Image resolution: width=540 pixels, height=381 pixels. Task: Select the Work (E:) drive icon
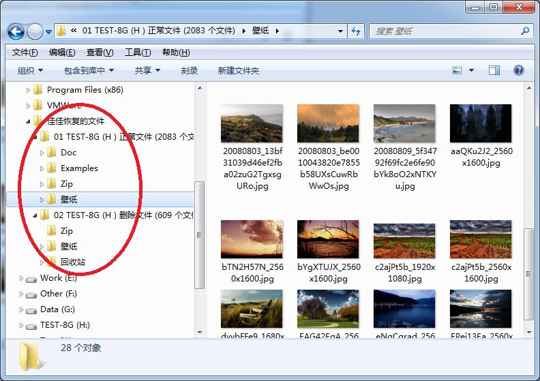(31, 278)
